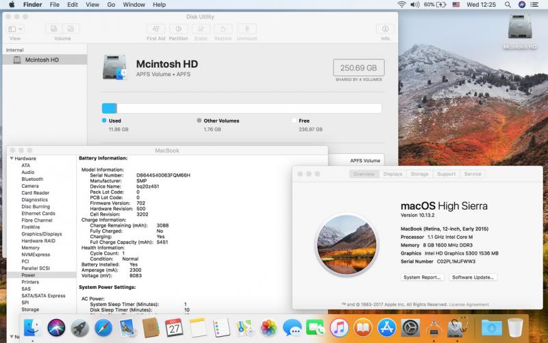Select Ethernet Cards in hardware list
Image resolution: width=548 pixels, height=343 pixels.
point(38,213)
